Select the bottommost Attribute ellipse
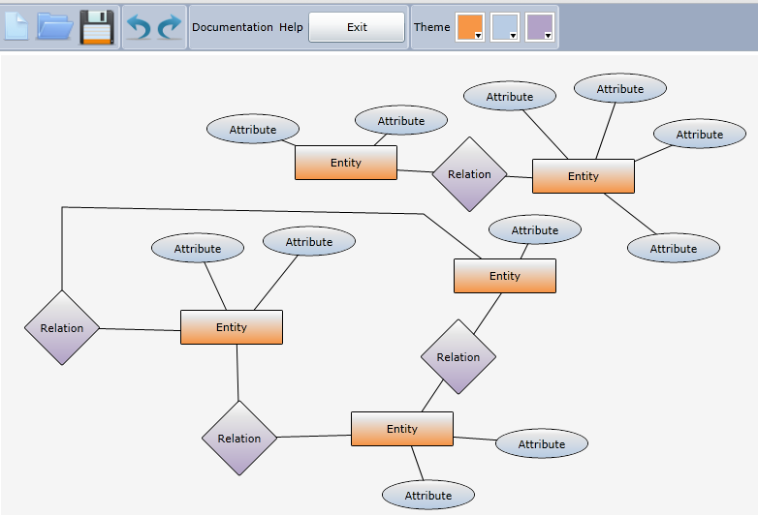Viewport: 758px width, 516px height. tap(428, 496)
